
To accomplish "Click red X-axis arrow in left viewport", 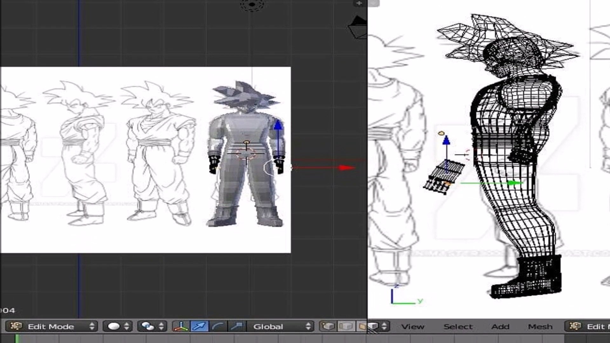I will pos(346,167).
